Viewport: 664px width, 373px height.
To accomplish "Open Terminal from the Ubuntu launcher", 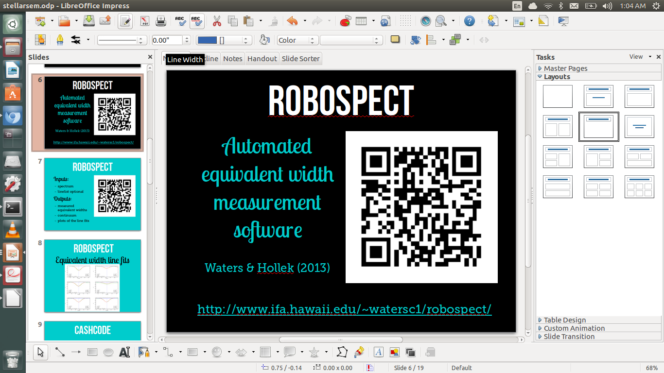I will [13, 207].
